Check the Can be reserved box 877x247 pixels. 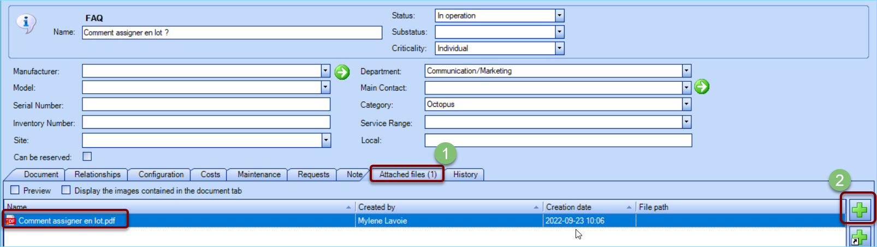click(x=87, y=156)
